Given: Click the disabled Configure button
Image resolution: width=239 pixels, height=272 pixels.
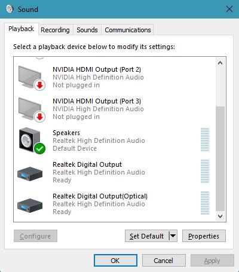Looking at the screenshot, I should pyautogui.click(x=35, y=236).
